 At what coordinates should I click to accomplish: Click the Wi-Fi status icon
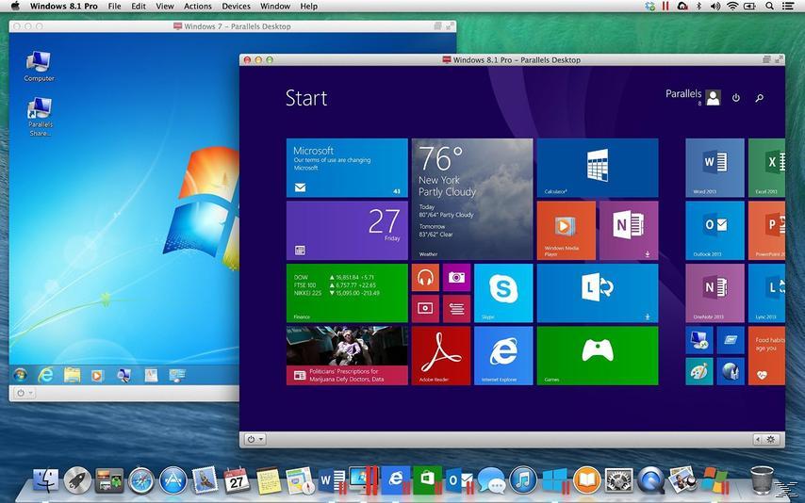(732, 7)
